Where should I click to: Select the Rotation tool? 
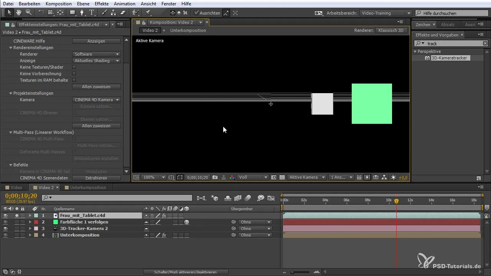click(x=41, y=13)
